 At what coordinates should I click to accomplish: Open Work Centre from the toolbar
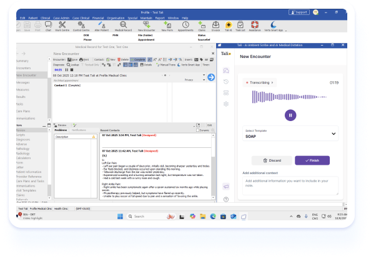click(62, 26)
